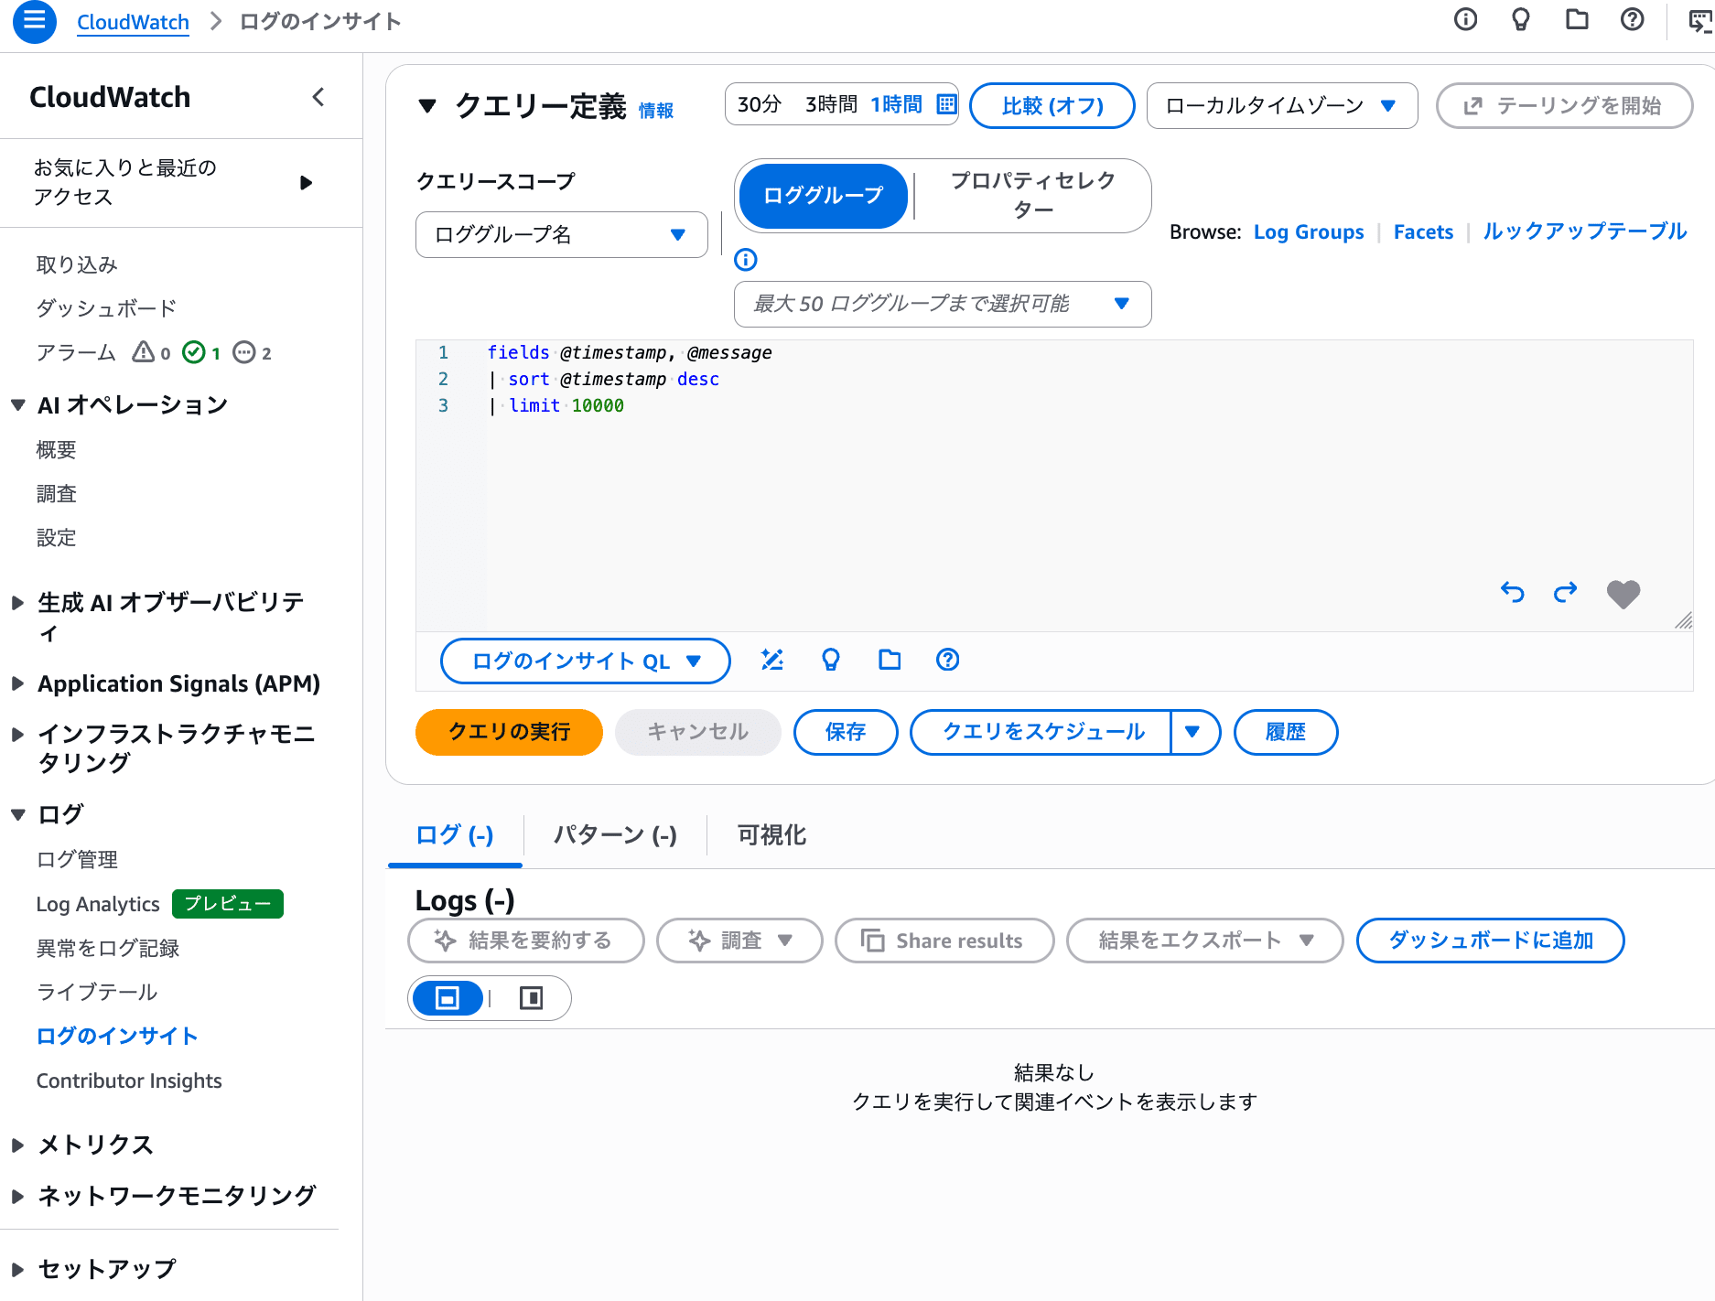
Task: Switch query scope to プロパティセレクター
Action: click(x=1031, y=196)
